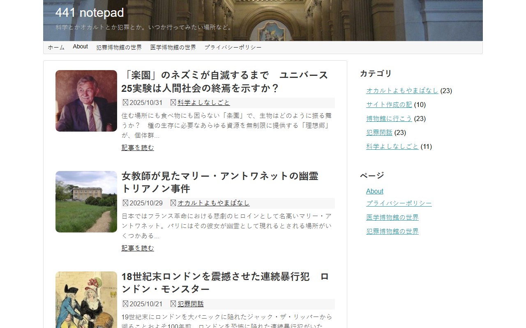
Task: Click the site tagline 科学とかオカルトとか犯罪とか
Action: point(145,27)
